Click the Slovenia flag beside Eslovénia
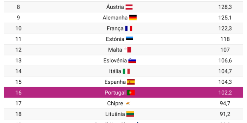 point(132,61)
